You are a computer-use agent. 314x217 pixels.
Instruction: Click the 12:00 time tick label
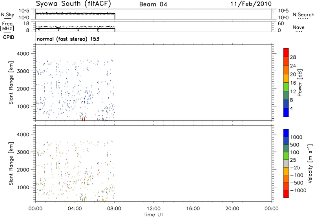[153, 209]
